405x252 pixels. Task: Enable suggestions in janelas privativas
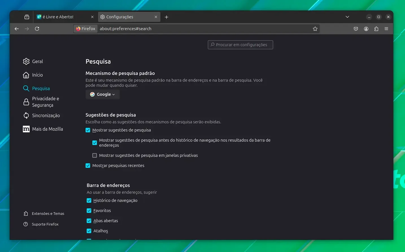coord(95,155)
